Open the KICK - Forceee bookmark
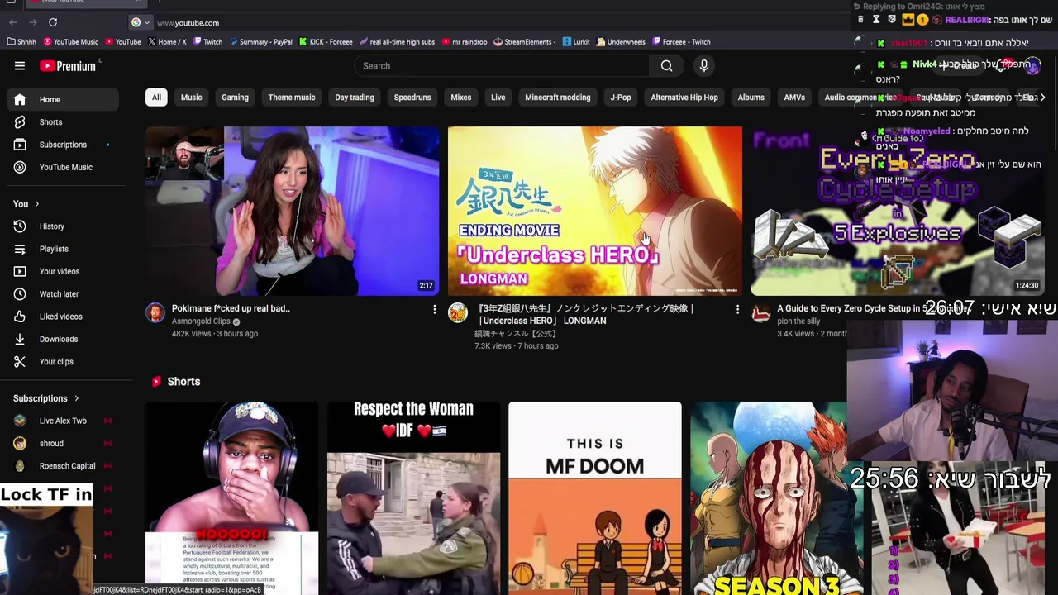This screenshot has width=1058, height=595. coord(326,42)
